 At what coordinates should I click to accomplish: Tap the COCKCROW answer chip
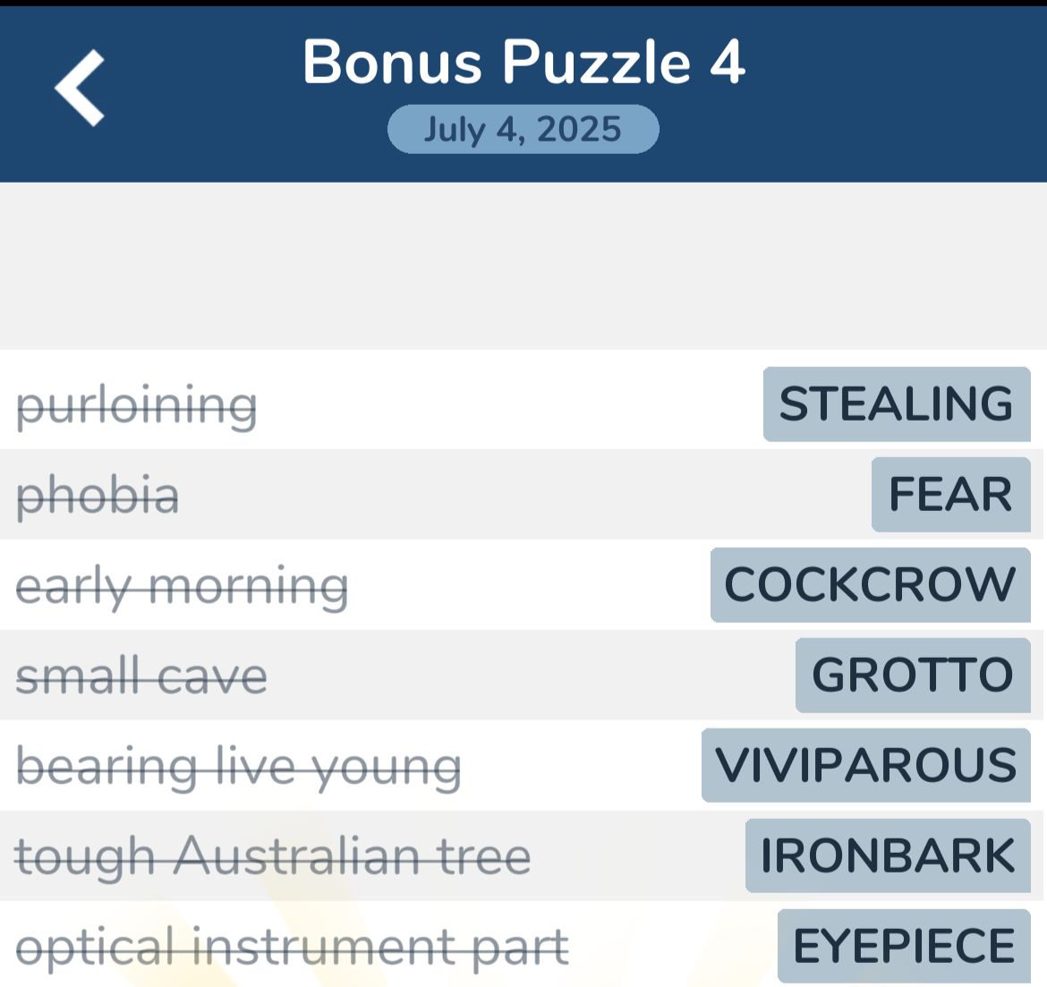868,584
